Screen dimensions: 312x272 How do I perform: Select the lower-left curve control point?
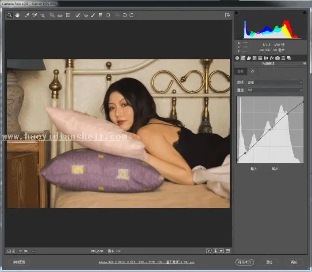(245, 153)
